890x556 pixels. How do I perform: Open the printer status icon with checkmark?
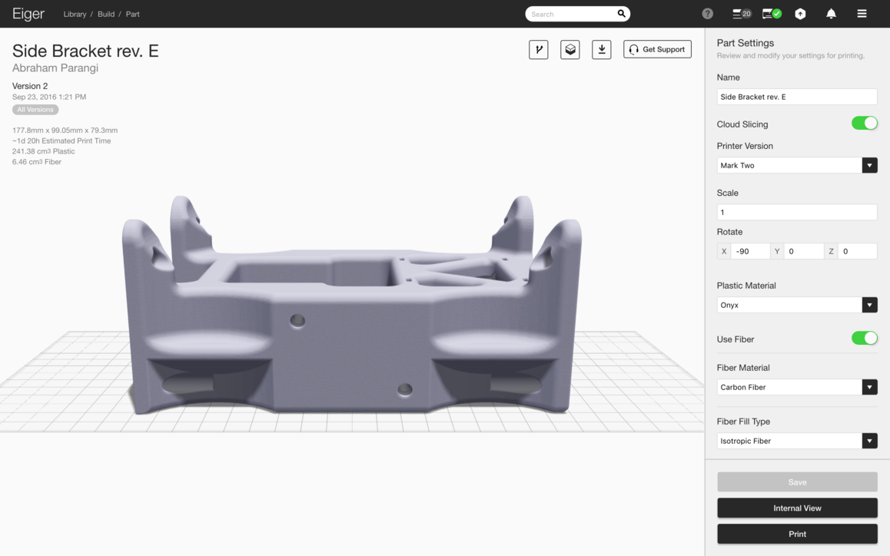coord(771,14)
